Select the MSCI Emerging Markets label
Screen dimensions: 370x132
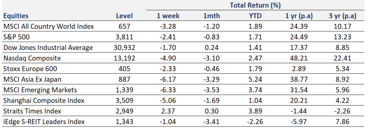[x=40, y=90]
